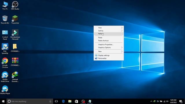
Task: Select the Internet Download Manager shortcut
Action: coord(15,77)
